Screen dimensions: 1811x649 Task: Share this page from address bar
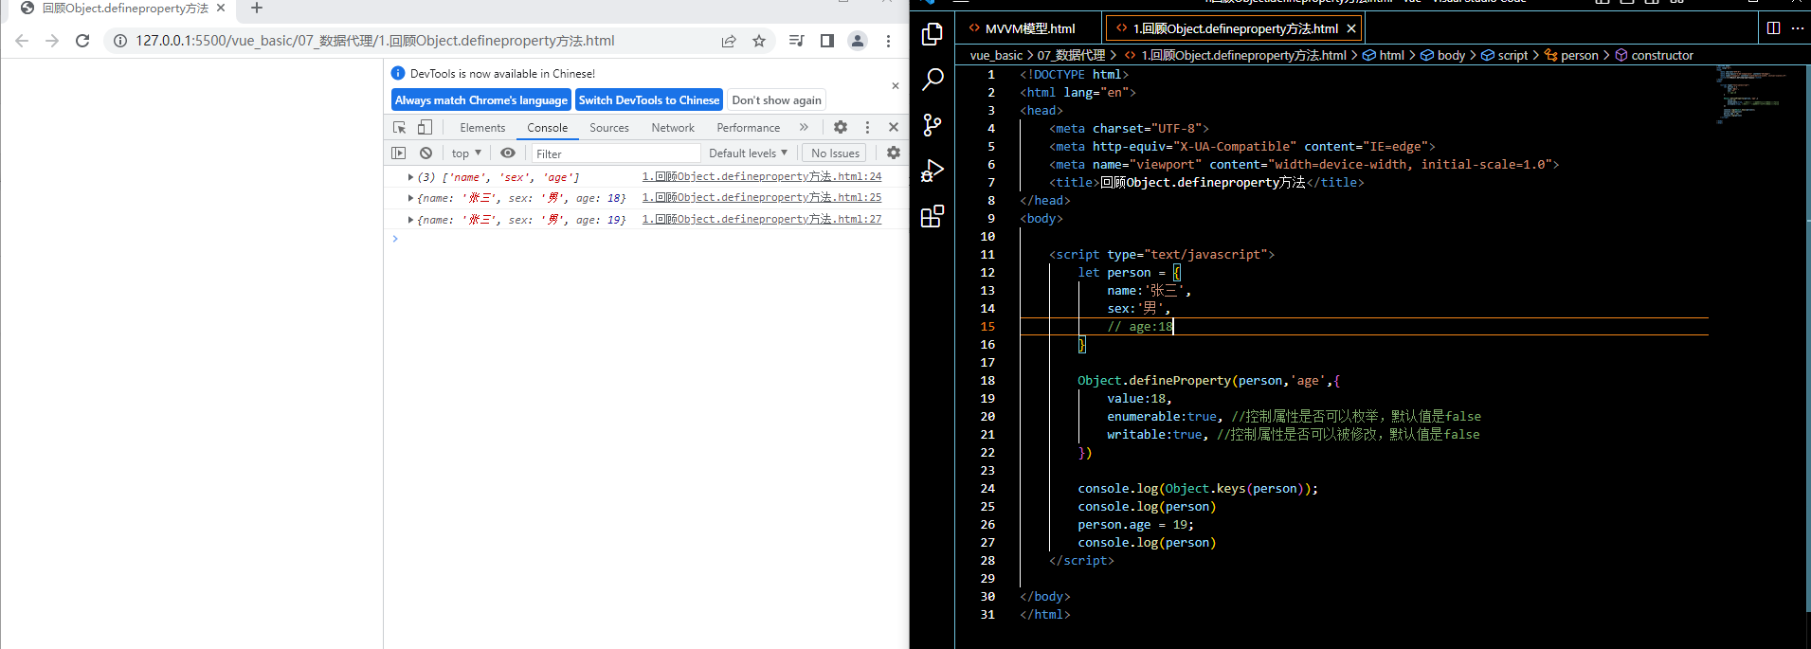point(729,41)
